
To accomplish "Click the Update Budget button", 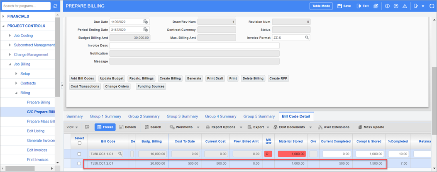I will pyautogui.click(x=112, y=79).
